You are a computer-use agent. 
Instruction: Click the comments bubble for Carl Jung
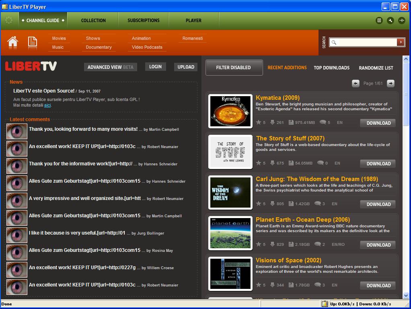(x=318, y=204)
